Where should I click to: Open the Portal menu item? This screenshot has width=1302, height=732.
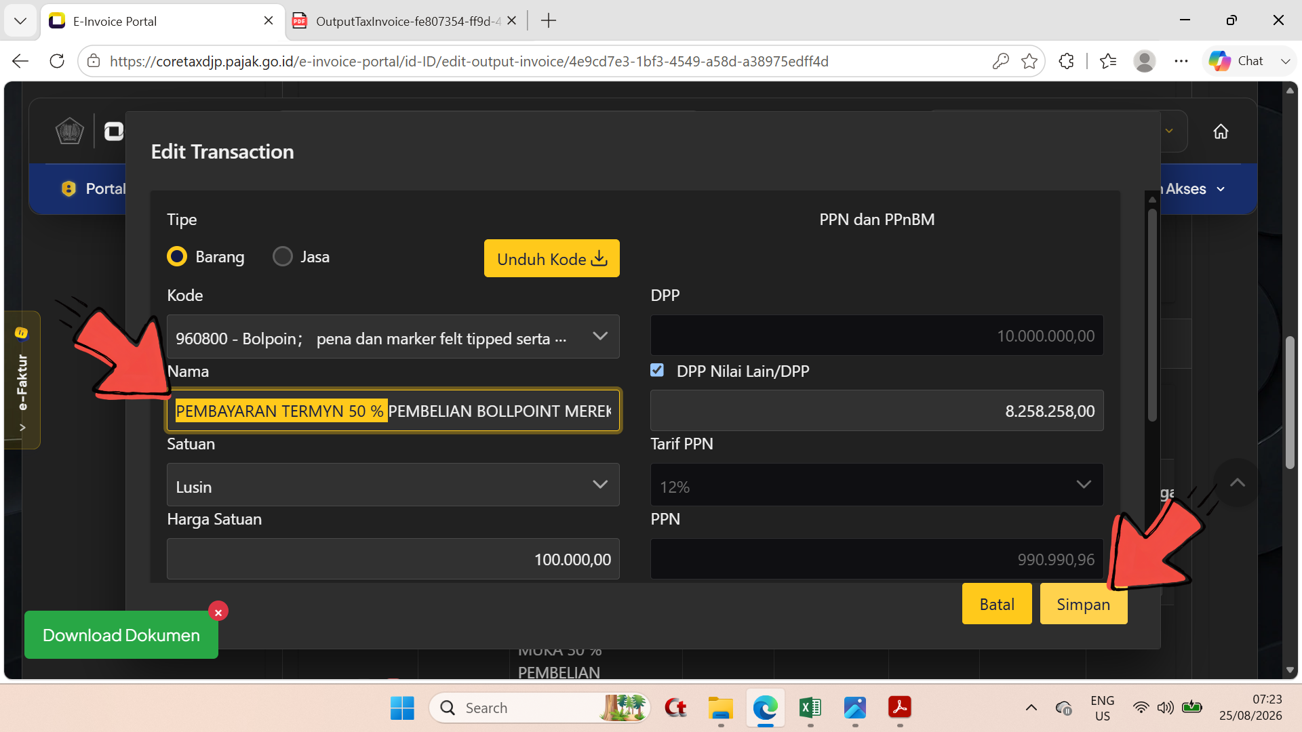tap(94, 189)
